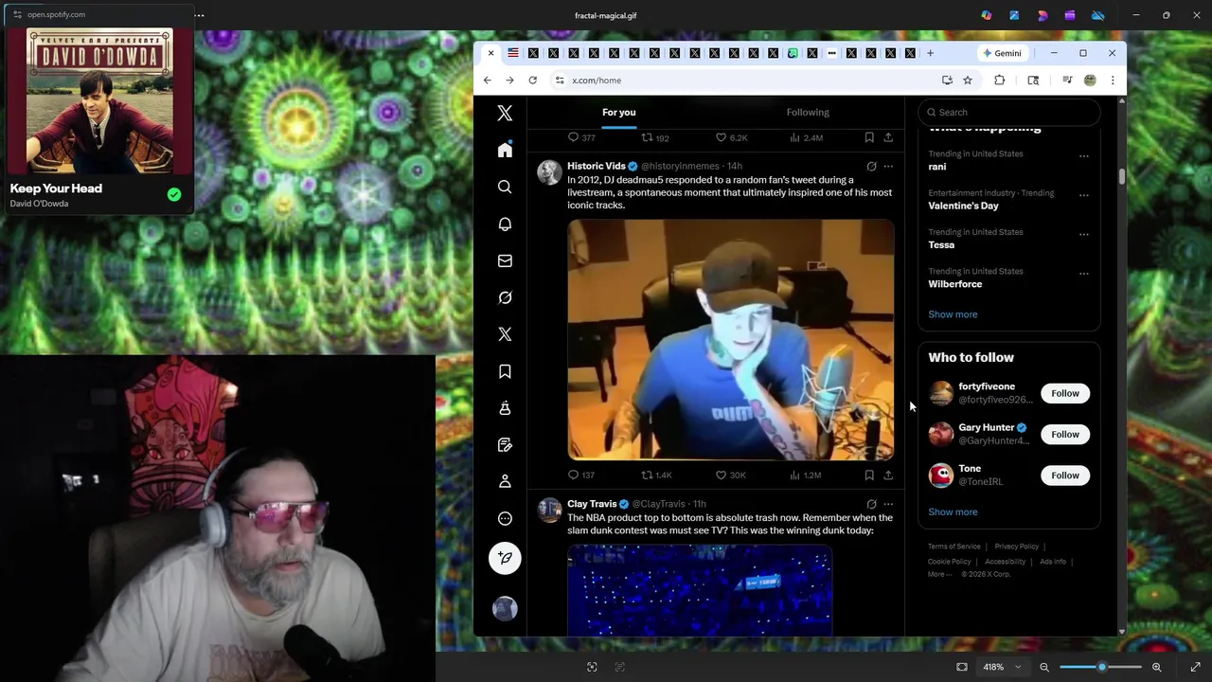Open the Explore search icon in the sidebar
The height and width of the screenshot is (682, 1212).
(505, 187)
